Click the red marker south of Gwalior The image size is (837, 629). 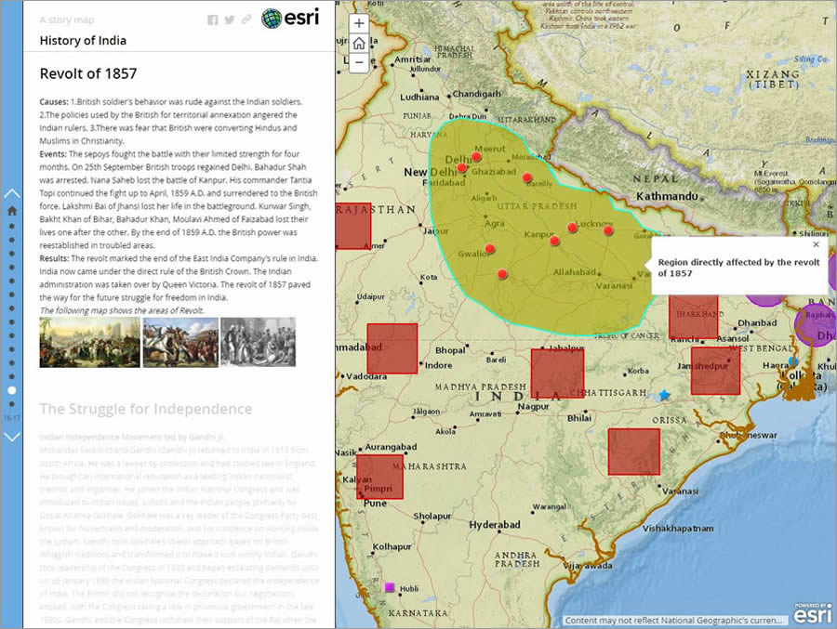[502, 274]
